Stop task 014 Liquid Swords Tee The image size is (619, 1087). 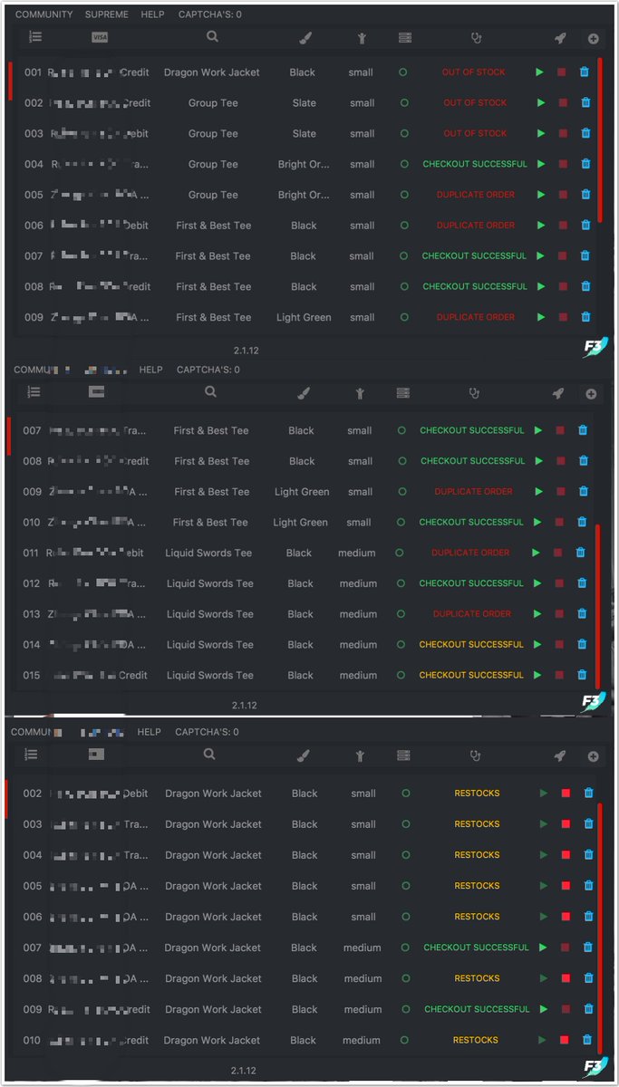tap(560, 645)
